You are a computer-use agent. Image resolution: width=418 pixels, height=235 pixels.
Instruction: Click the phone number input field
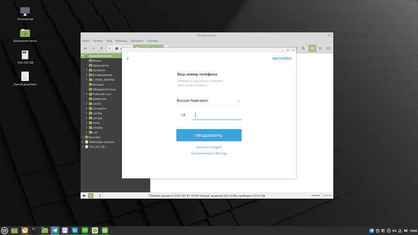[217, 115]
